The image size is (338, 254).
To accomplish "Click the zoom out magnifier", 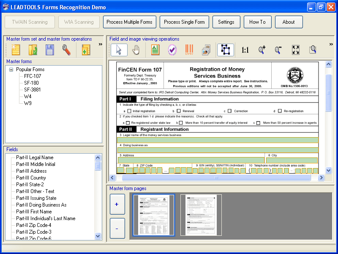I will [x=278, y=50].
